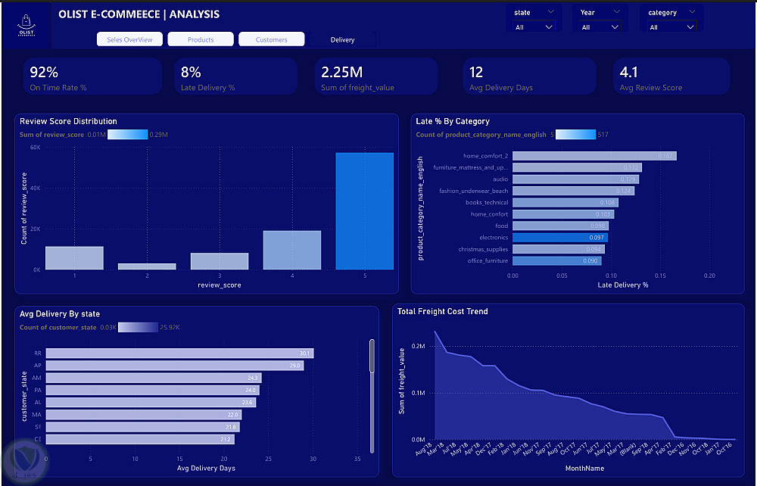Select the review score 5 bar
Screen dimensions: 757x486
365,211
